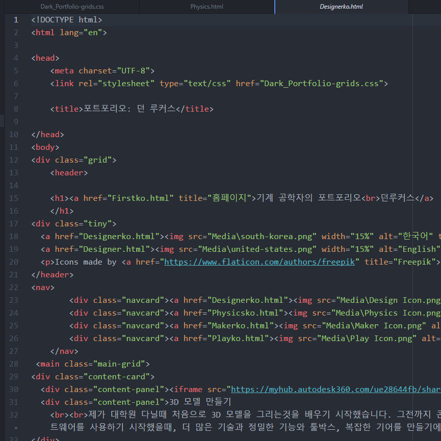Screen dimensions: 441x441
Task: Click line number 12 in the gutter
Action: 14,160
